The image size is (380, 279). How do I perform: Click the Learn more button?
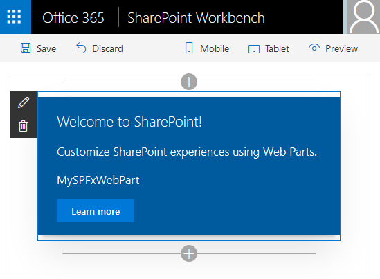96,210
